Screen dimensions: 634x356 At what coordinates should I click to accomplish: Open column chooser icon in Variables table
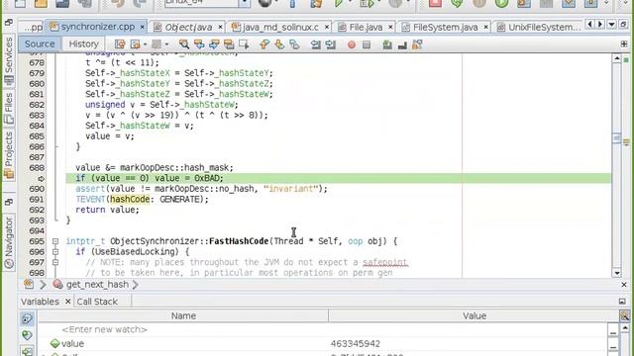coord(624,315)
